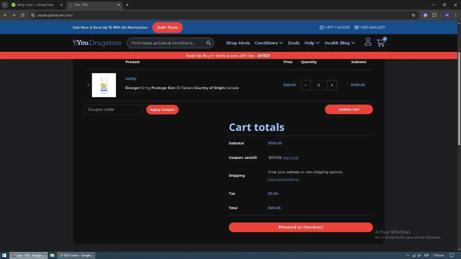Decrease Abilify quantity with minus button

[305, 85]
